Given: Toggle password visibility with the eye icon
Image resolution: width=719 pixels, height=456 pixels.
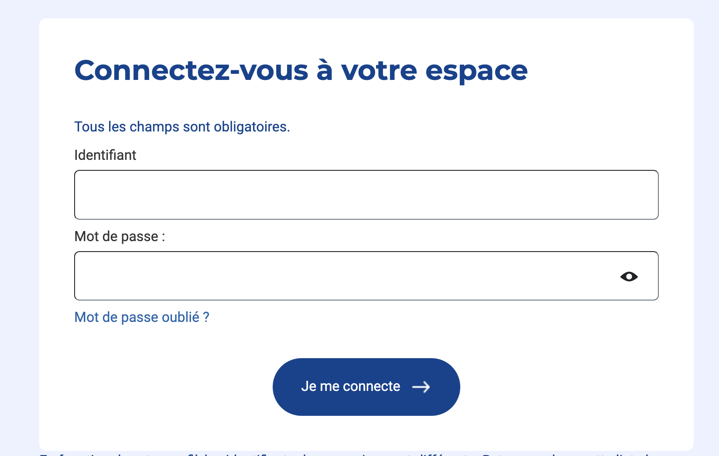Looking at the screenshot, I should pyautogui.click(x=629, y=276).
